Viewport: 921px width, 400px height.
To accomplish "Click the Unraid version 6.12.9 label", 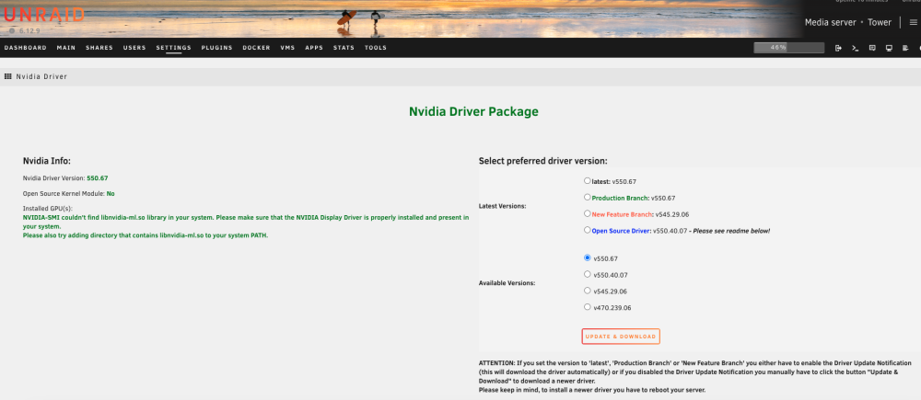I will (x=29, y=30).
